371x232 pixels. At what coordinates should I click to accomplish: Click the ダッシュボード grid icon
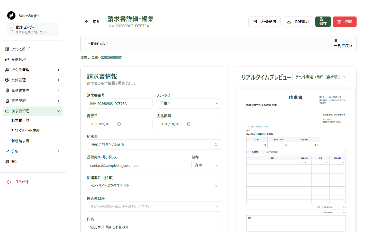coord(7,49)
